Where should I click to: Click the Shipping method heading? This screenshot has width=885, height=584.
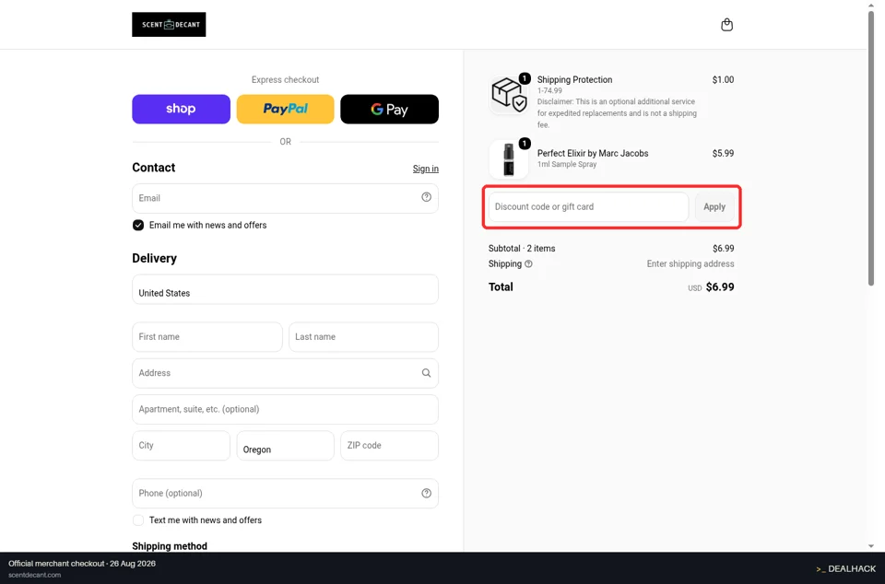(170, 545)
